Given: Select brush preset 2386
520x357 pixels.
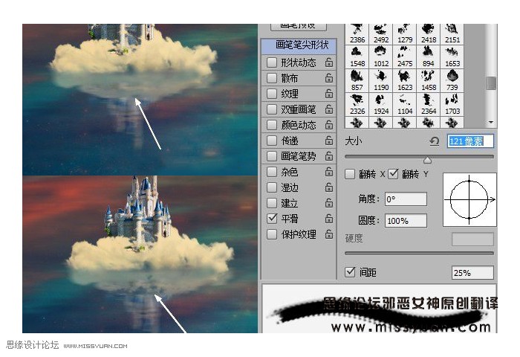Looking at the screenshot, I should click(x=357, y=33).
